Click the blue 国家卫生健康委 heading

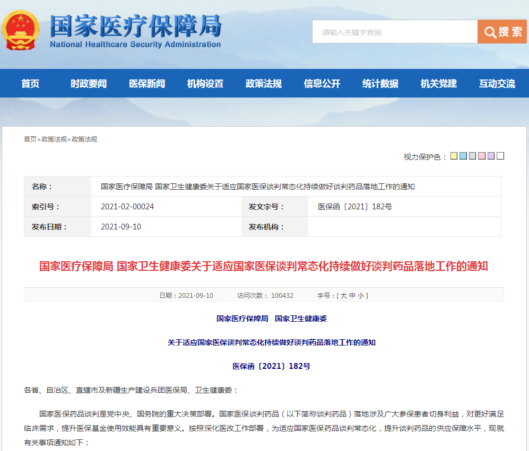[301, 319]
